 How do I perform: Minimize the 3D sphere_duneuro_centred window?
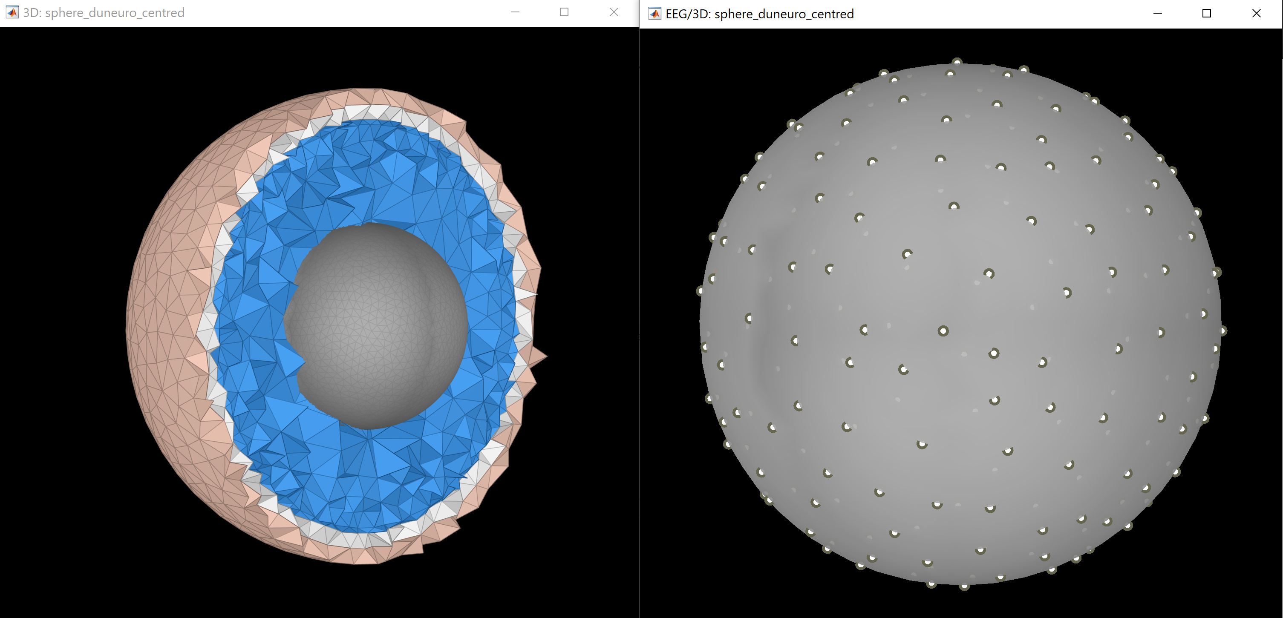pyautogui.click(x=515, y=12)
